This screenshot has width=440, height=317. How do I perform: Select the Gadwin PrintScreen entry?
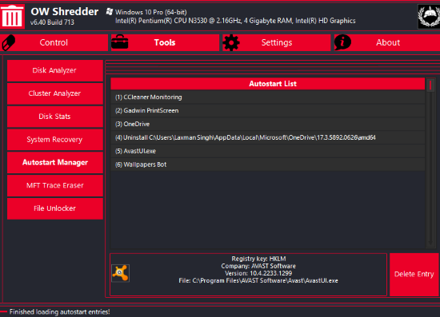coord(268,111)
